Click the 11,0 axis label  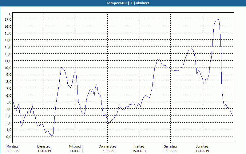click(x=8, y=61)
